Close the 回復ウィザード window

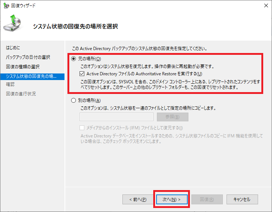(265, 5)
